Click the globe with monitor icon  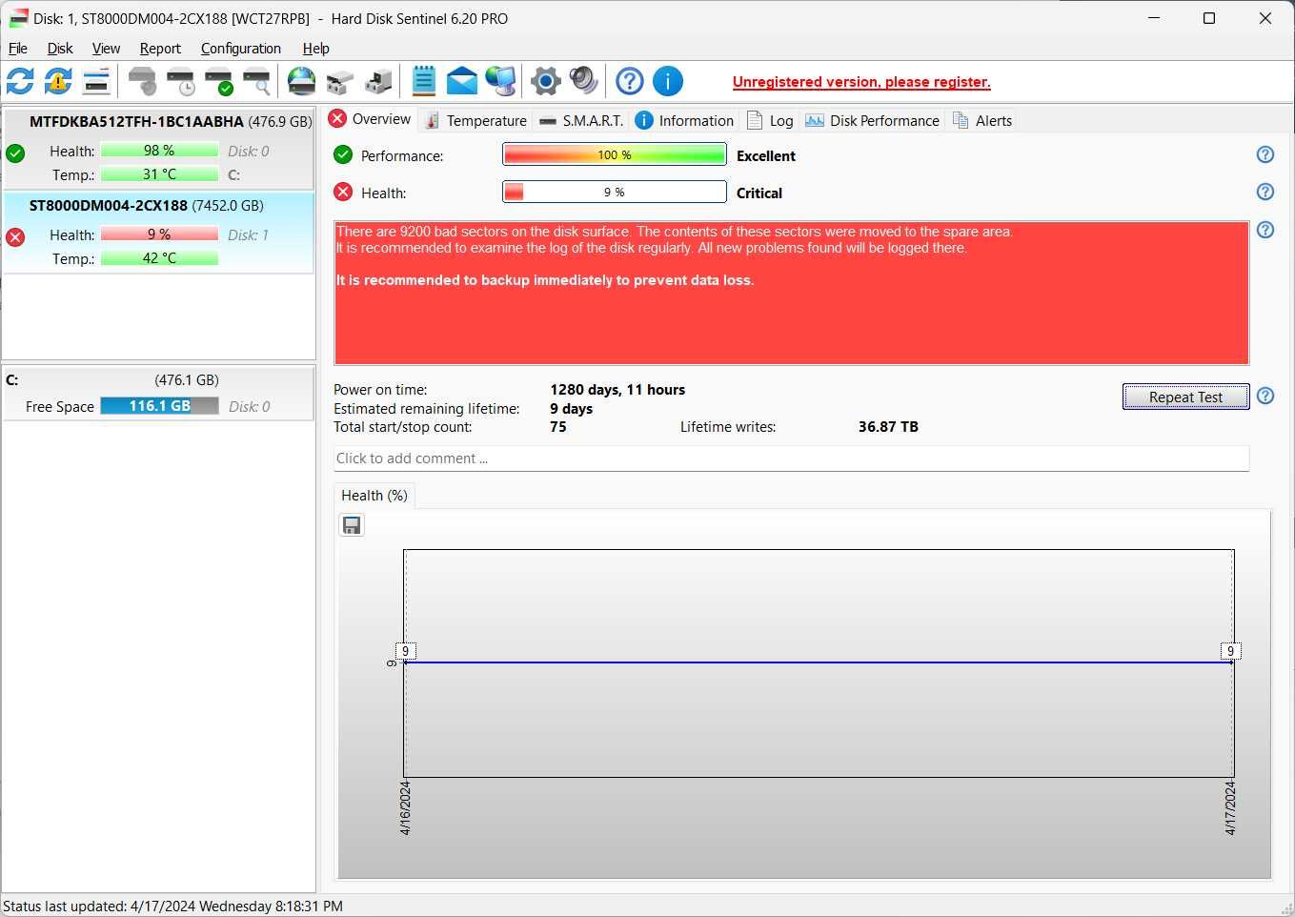pyautogui.click(x=500, y=81)
